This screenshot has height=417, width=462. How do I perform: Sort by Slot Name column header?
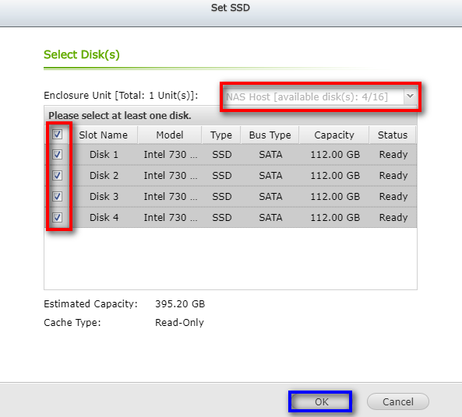(104, 135)
